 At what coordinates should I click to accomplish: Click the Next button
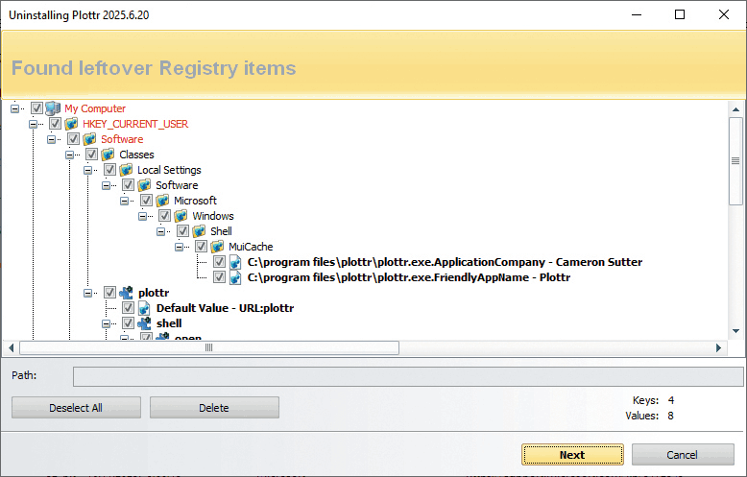[x=572, y=455]
